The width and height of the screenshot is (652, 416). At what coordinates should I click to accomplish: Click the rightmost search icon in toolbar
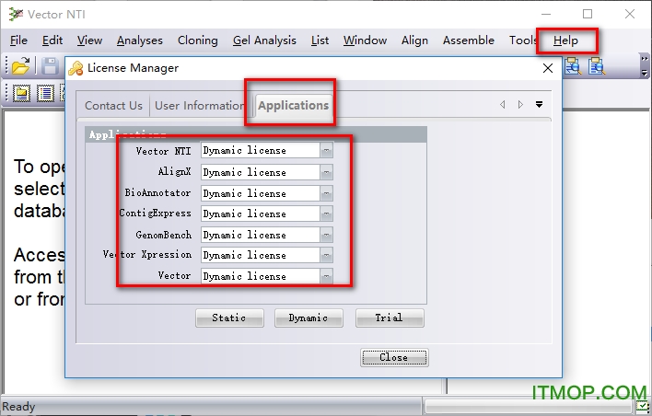597,66
